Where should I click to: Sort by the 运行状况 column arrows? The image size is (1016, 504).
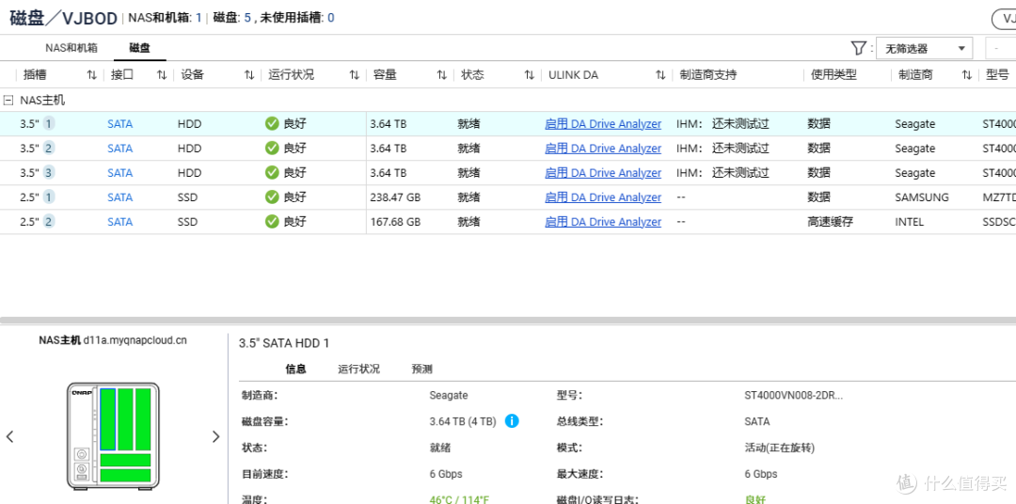[354, 75]
